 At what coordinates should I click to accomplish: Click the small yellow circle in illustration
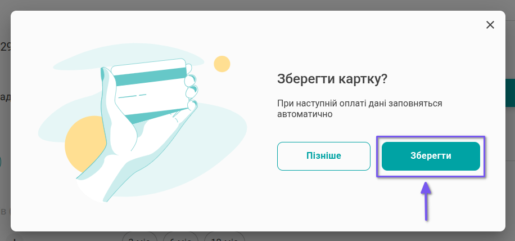click(x=222, y=64)
